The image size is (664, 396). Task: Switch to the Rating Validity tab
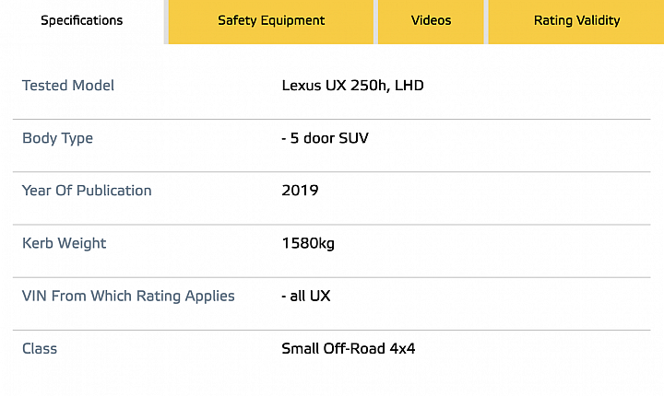576,21
